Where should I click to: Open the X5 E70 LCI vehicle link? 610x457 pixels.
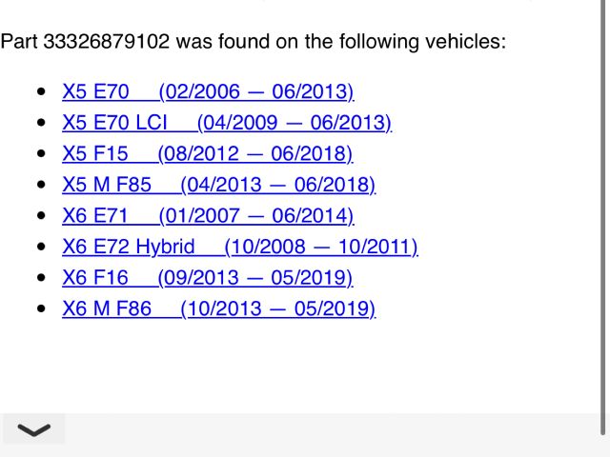(x=114, y=123)
